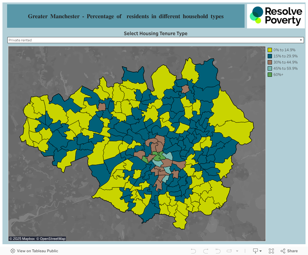The height and width of the screenshot is (255, 308).
Task: Select the 30% to 44.9% legend color
Action: click(x=270, y=62)
